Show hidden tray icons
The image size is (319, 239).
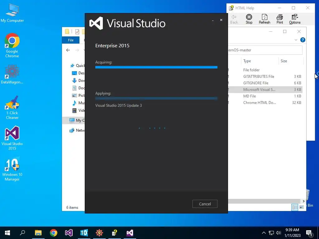264,233
